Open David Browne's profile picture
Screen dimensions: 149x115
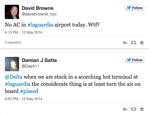12,12
